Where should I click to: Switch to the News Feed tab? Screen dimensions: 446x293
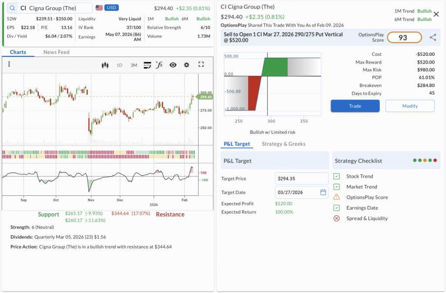[x=56, y=52]
